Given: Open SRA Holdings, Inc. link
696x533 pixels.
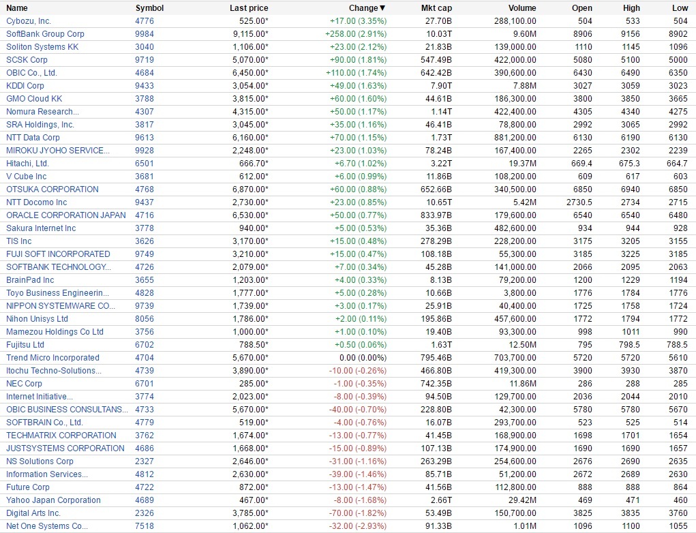Looking at the screenshot, I should coord(40,124).
